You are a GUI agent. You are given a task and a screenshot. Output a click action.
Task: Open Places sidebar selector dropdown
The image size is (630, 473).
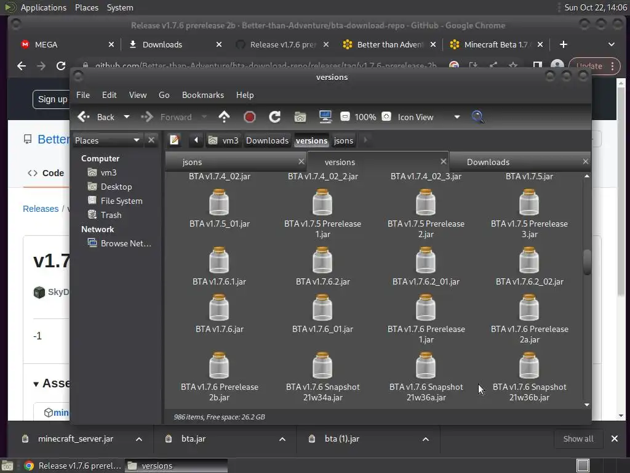tap(107, 140)
